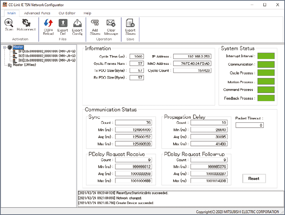Click PDelay Request Receive Max field
Screen dimensions: 285x215
(x=133, y=181)
